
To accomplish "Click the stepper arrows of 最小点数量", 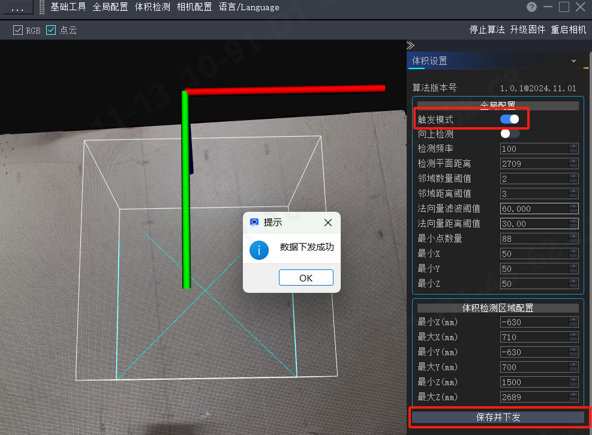I will click(573, 239).
